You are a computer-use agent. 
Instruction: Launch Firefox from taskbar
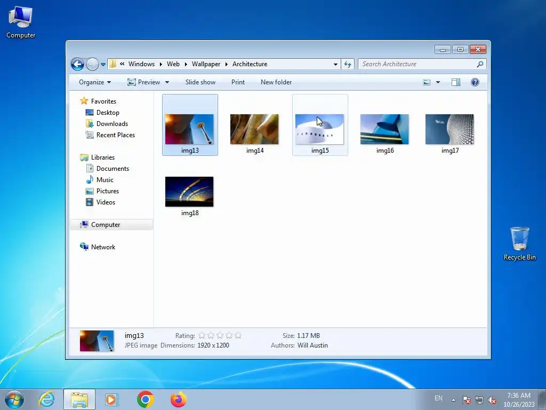[x=178, y=399]
